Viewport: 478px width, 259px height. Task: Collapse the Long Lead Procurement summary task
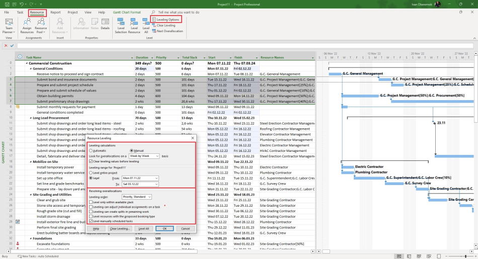tap(31, 118)
